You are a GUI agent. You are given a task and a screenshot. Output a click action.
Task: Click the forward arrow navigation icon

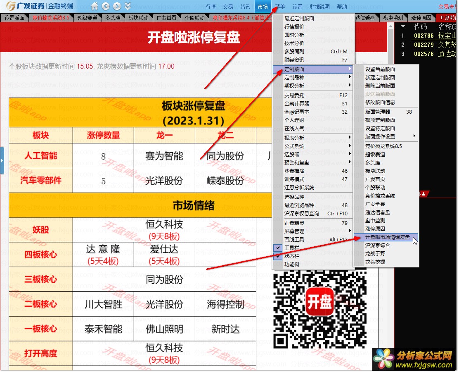point(117,6)
